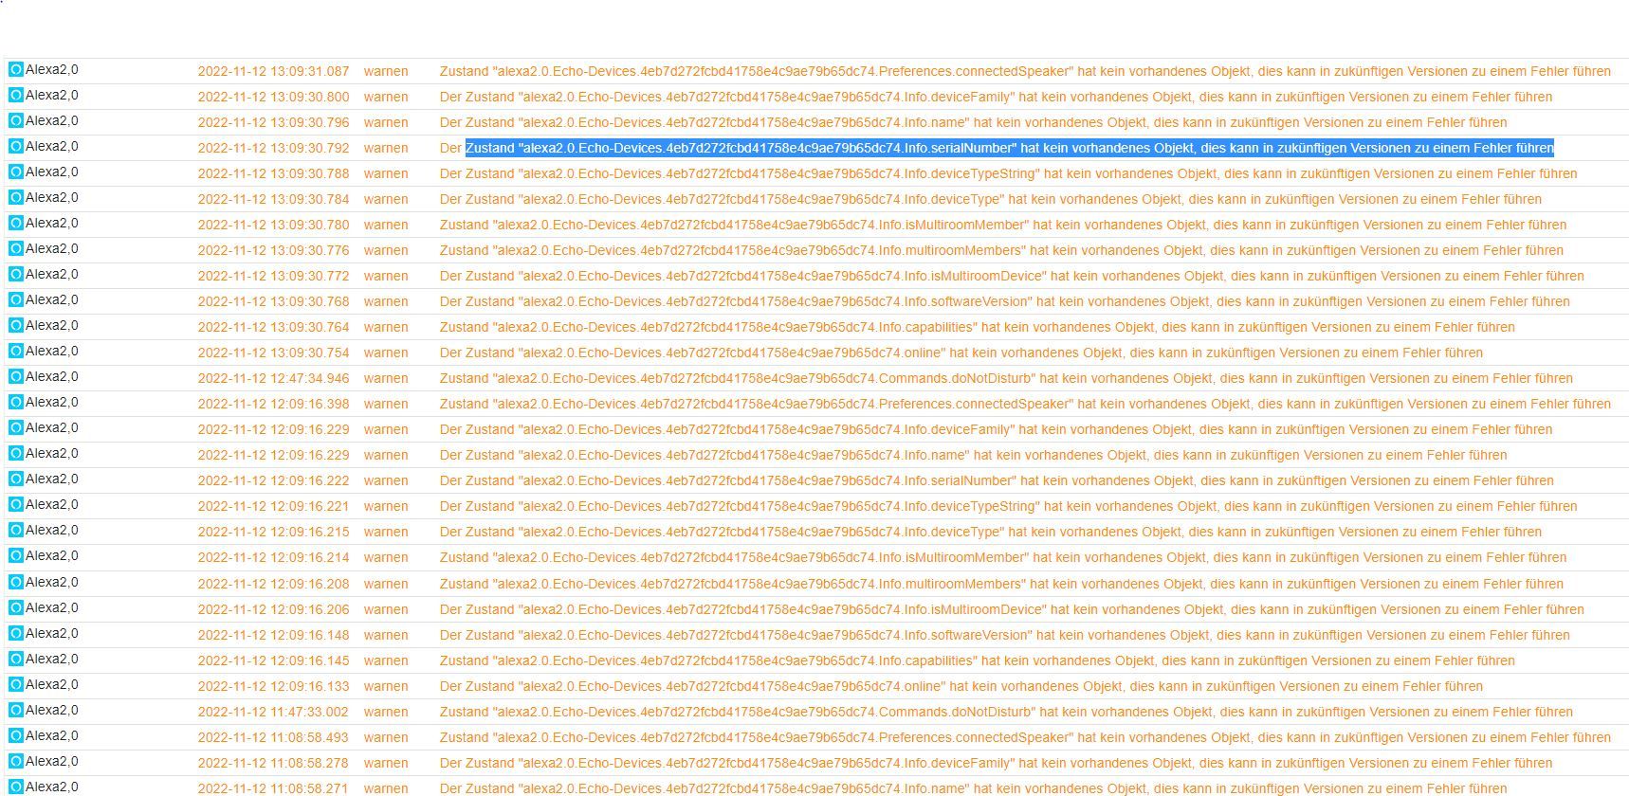Click 'warnen' in the 12:09:16.215 row
The image size is (1629, 796).
386,532
